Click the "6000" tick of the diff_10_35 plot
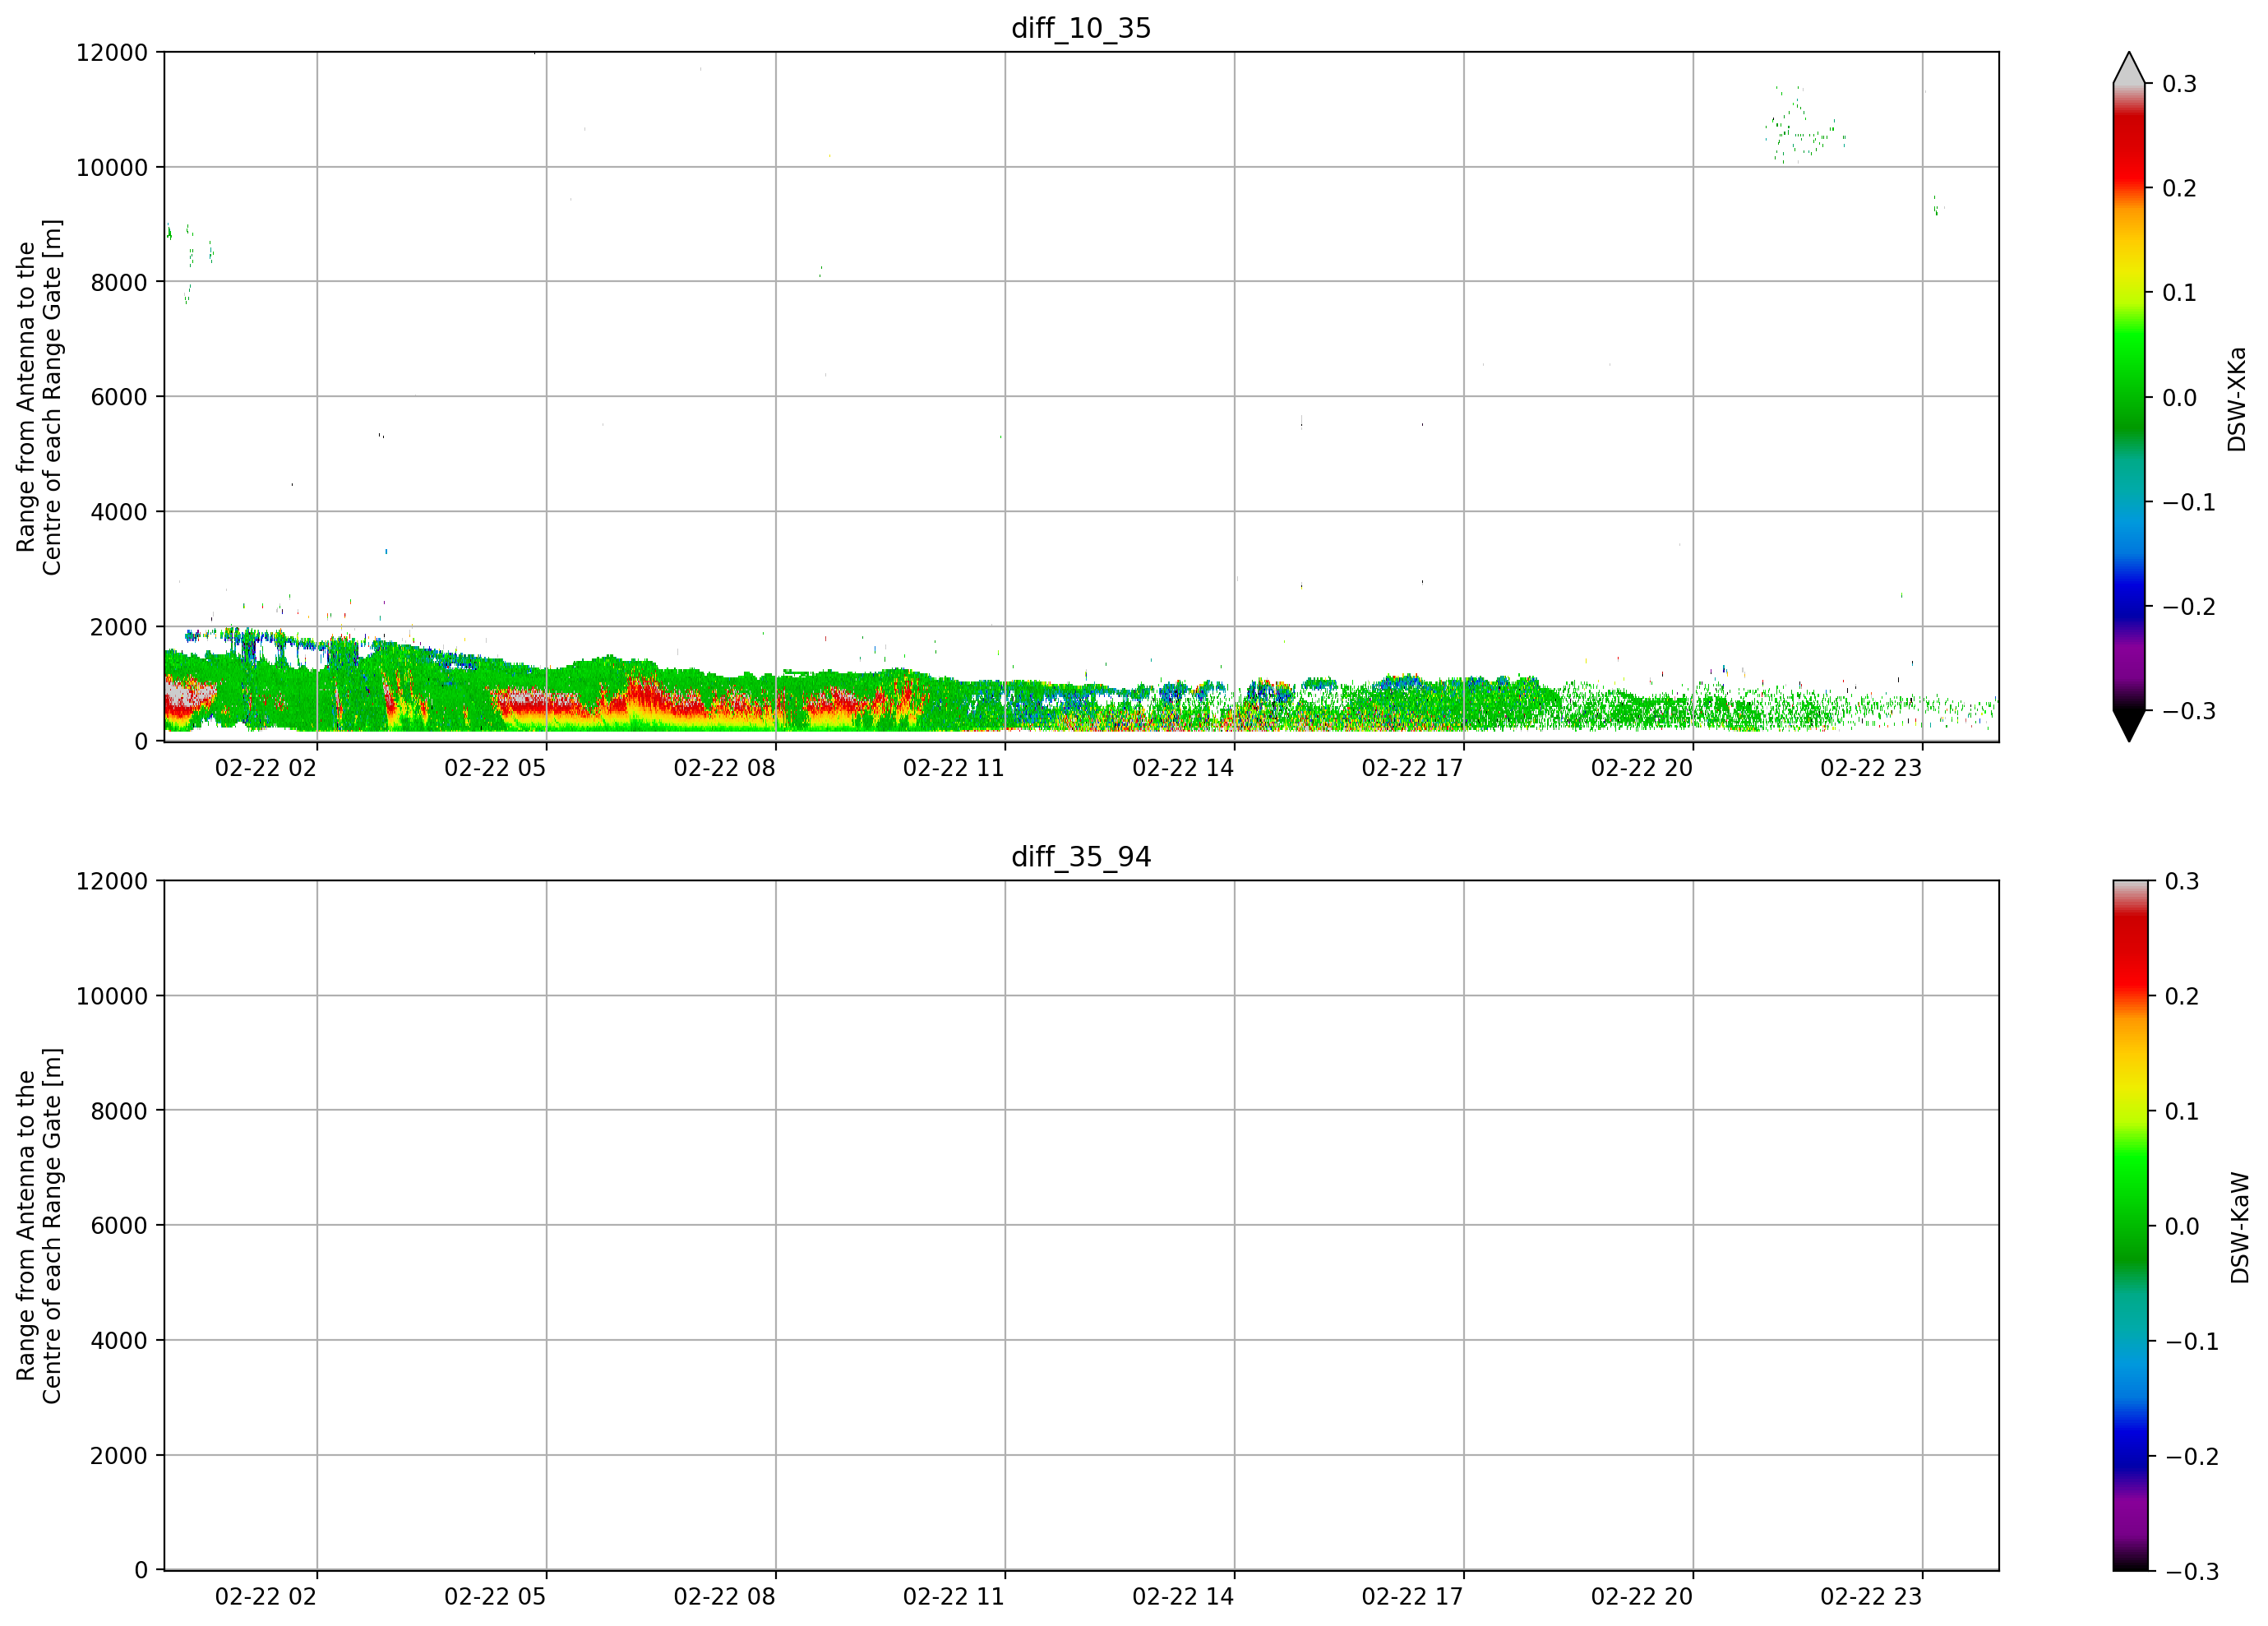Screen dimensions: 2268x1626 pos(119,397)
